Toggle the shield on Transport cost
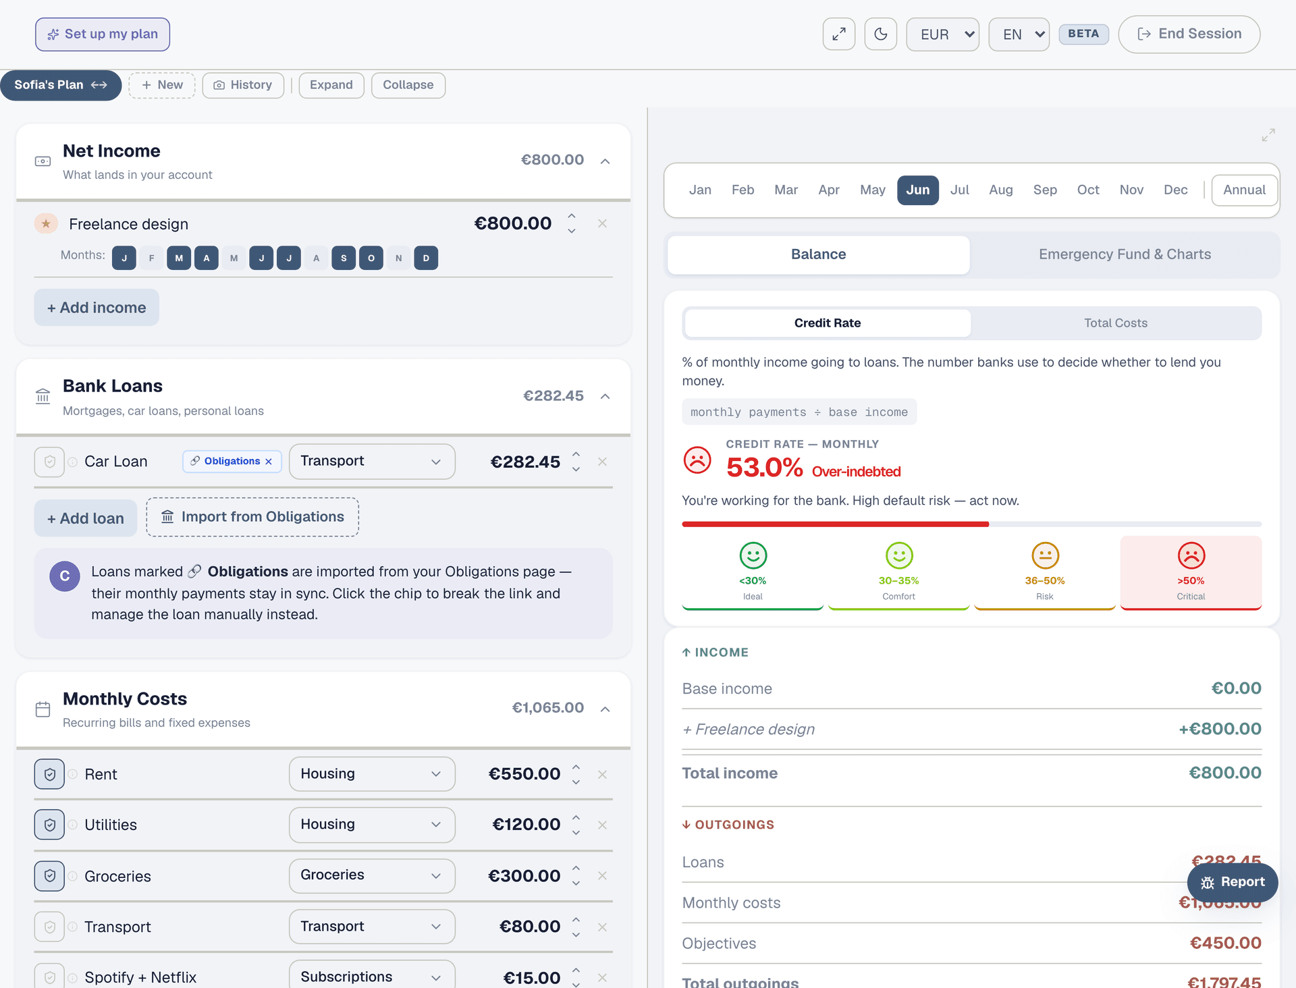Screen dimensions: 1296x988 49,927
